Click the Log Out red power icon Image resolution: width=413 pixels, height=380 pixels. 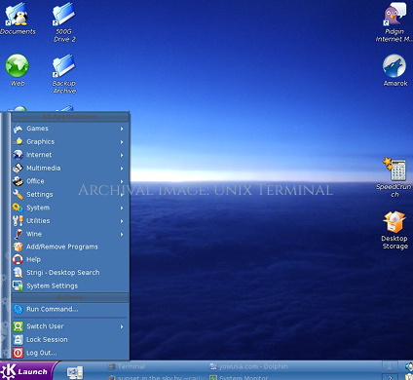18,353
